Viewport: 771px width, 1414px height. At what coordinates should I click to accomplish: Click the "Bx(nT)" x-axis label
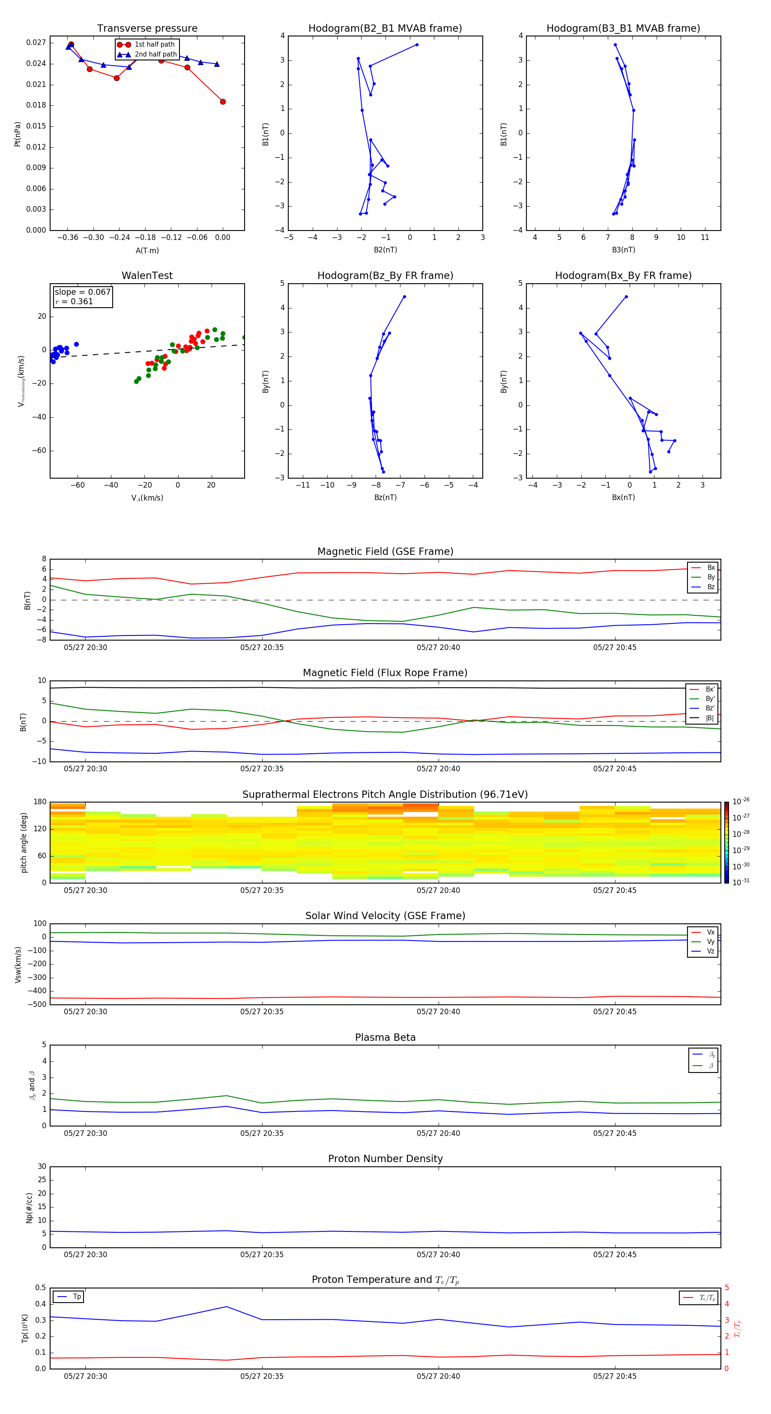point(623,497)
